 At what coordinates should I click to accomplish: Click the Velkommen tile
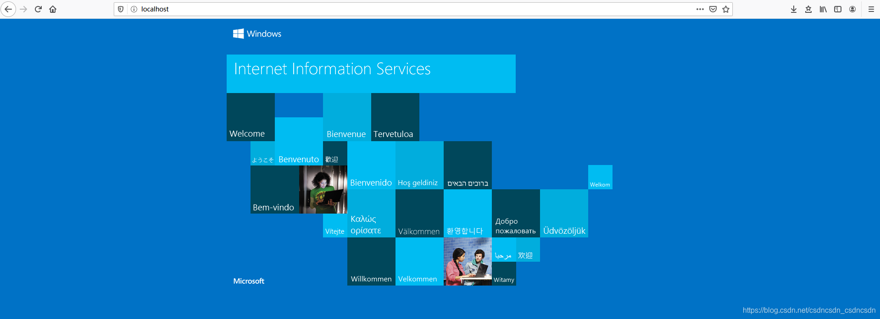(419, 261)
